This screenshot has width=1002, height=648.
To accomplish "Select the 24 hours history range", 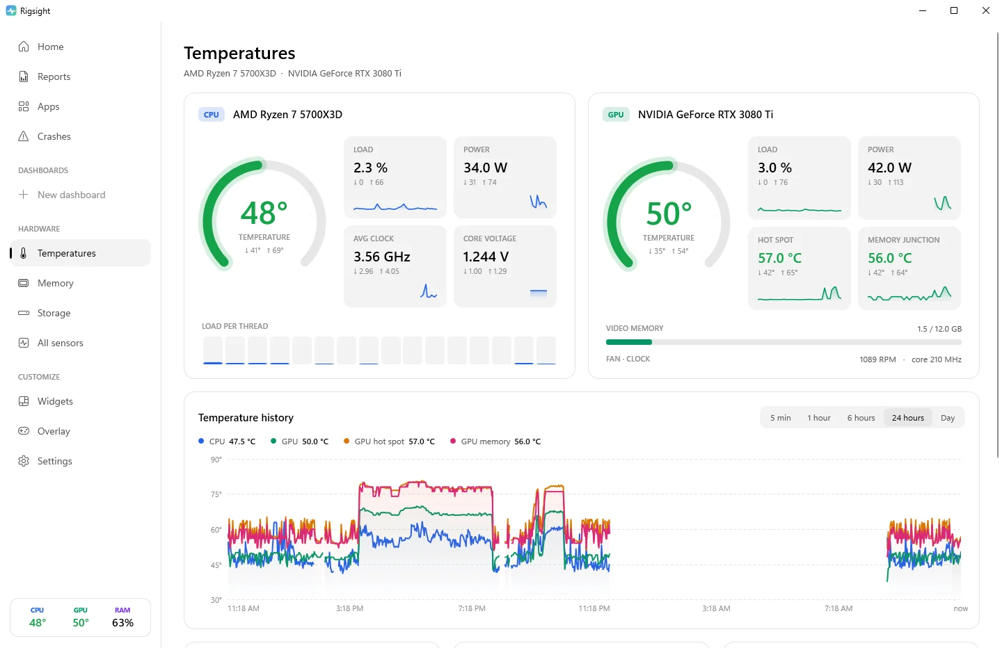I will pyautogui.click(x=908, y=418).
